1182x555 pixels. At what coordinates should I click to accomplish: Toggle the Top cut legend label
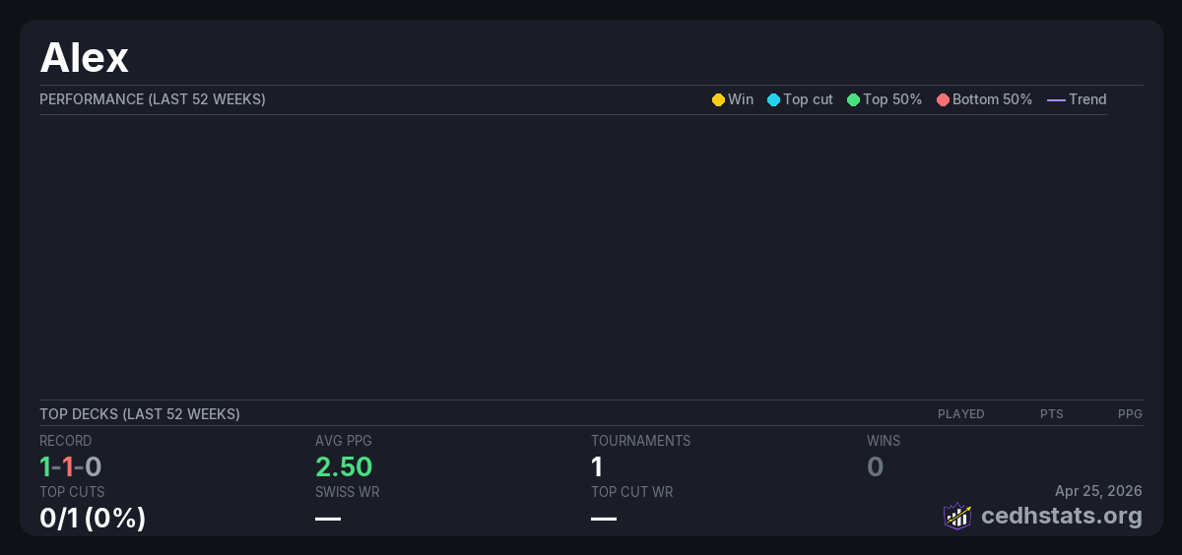(808, 99)
